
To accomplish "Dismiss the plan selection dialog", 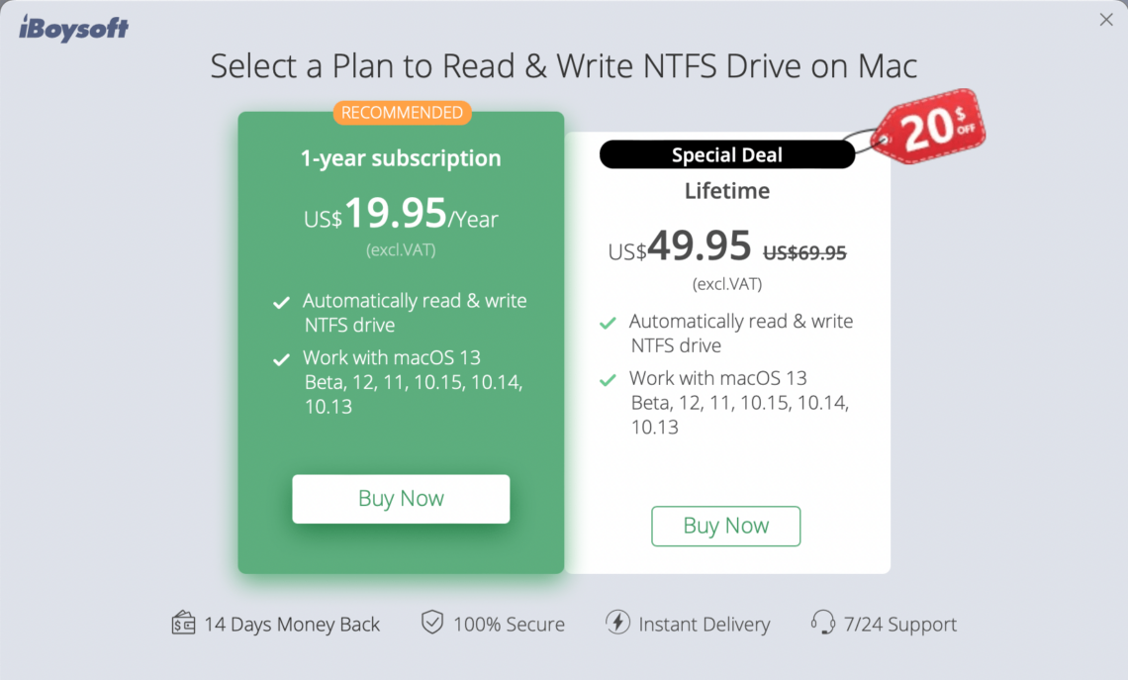I will [x=1105, y=19].
